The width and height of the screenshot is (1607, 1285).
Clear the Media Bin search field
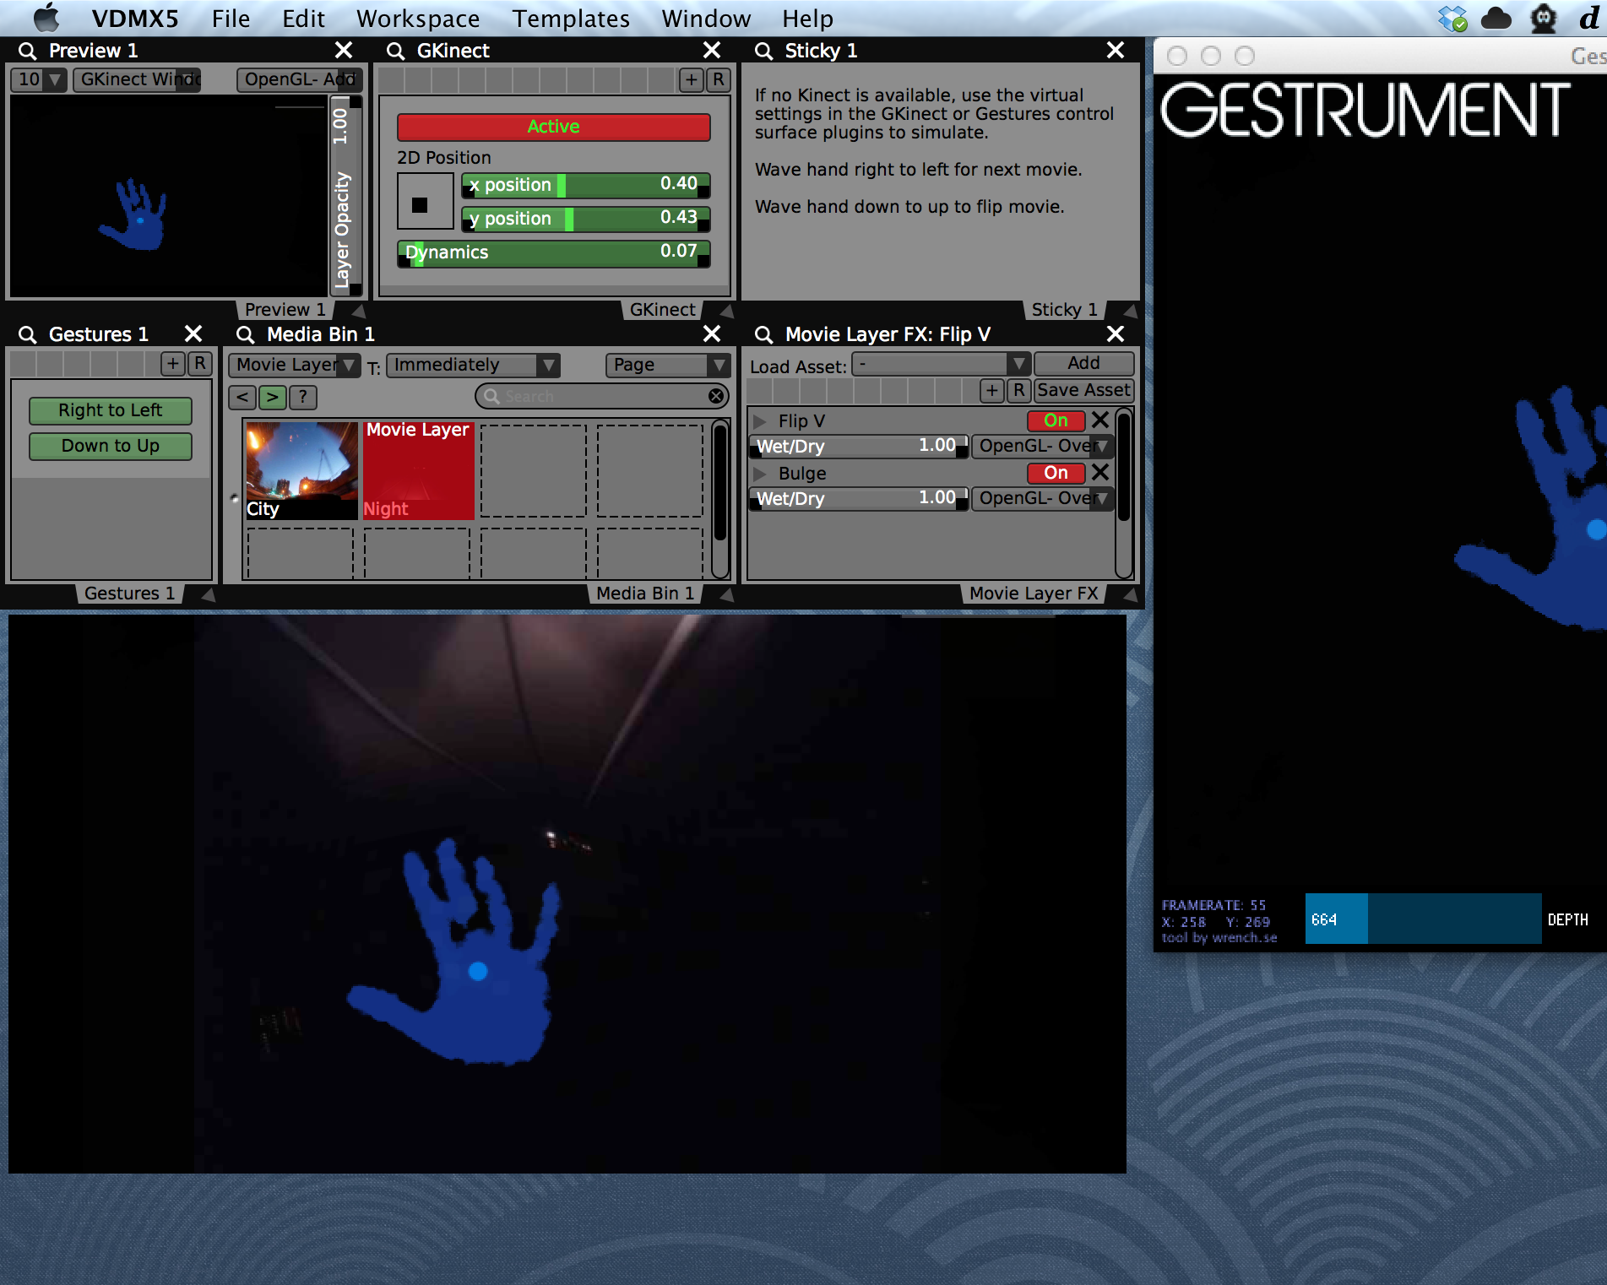point(716,396)
